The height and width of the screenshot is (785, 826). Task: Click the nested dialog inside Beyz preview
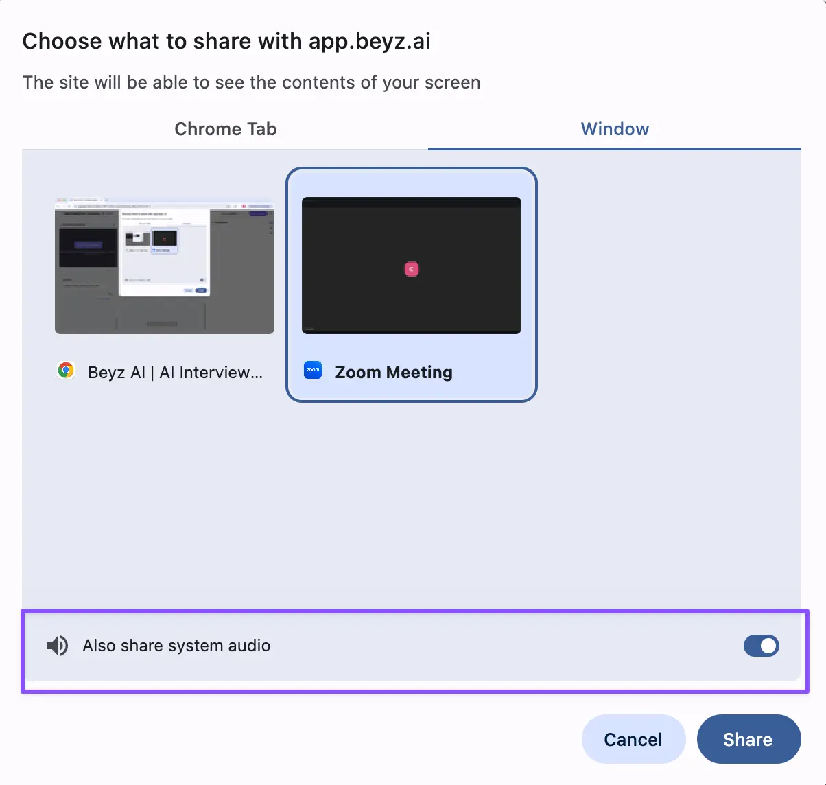tap(164, 253)
